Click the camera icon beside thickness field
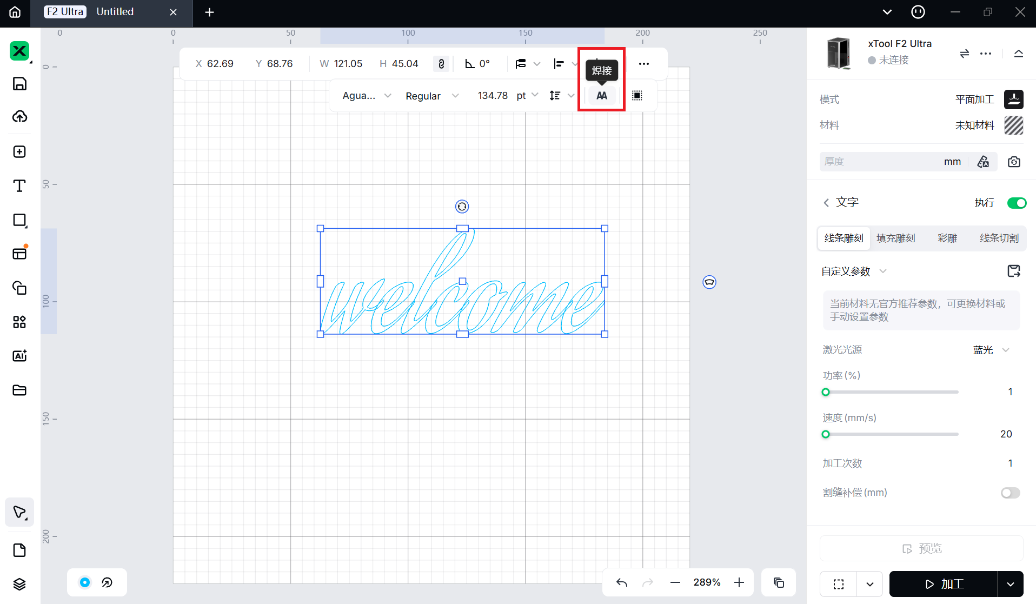Image resolution: width=1036 pixels, height=604 pixels. (x=1014, y=162)
